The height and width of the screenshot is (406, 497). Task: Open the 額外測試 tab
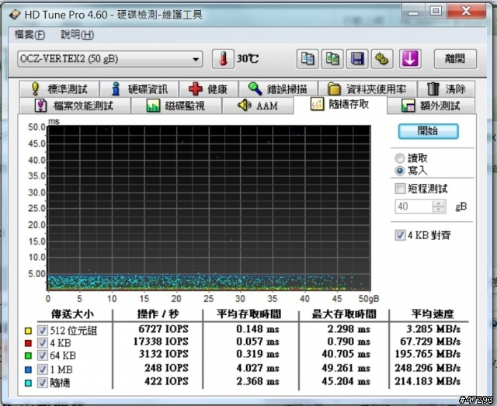[431, 106]
